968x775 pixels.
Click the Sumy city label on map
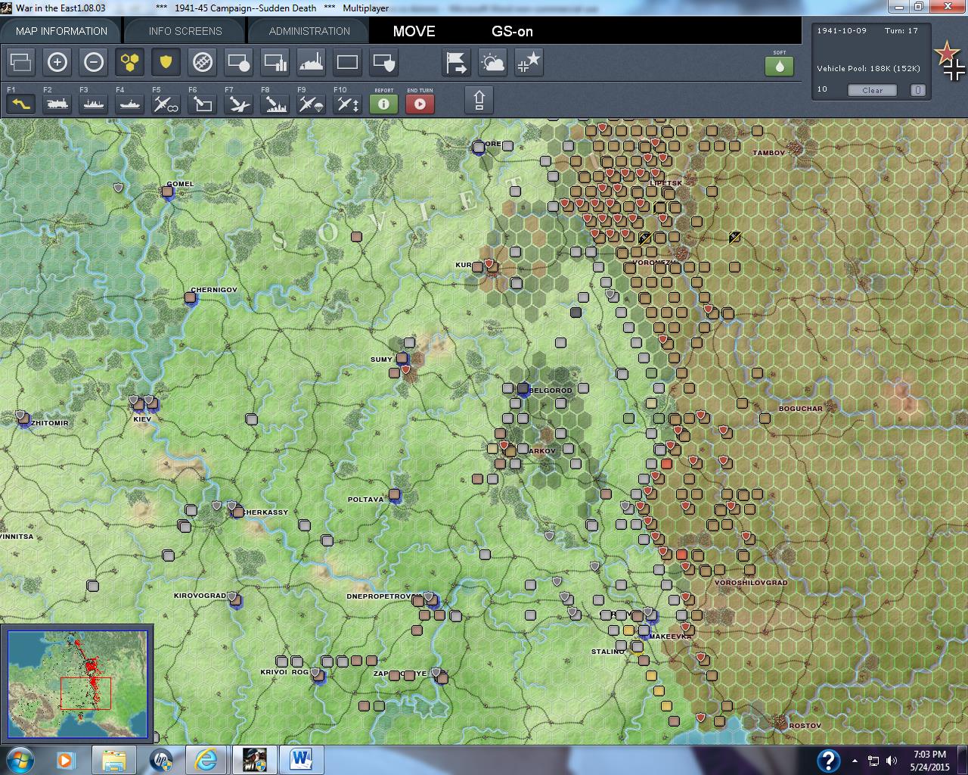(381, 359)
